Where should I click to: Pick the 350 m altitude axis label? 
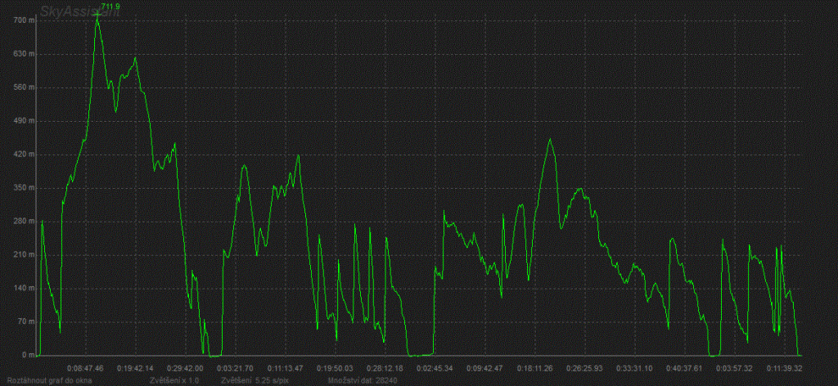click(x=18, y=187)
